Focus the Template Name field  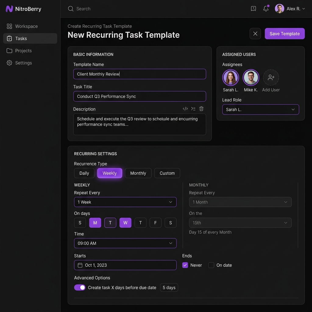coord(140,74)
